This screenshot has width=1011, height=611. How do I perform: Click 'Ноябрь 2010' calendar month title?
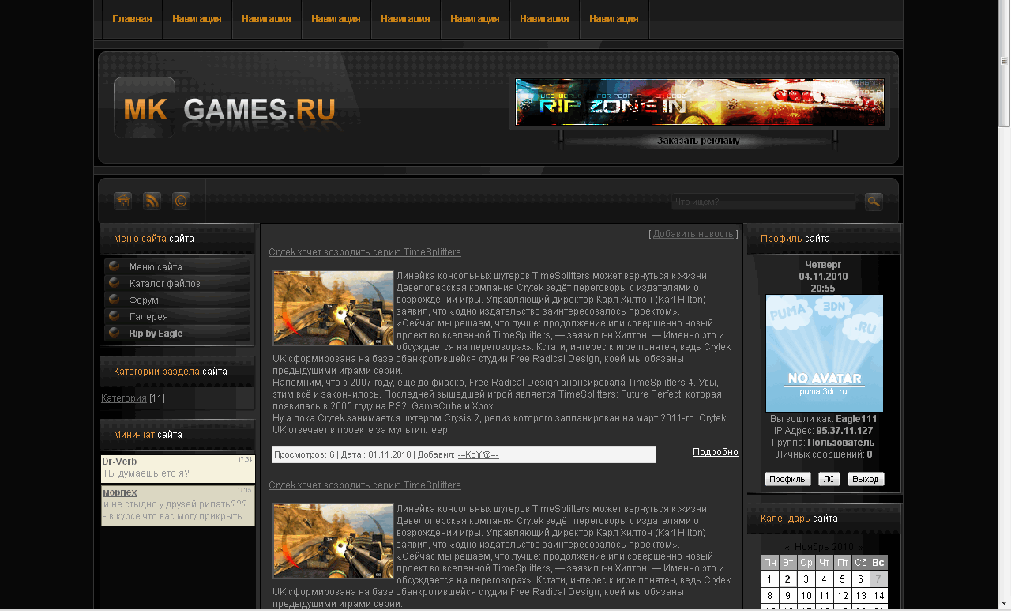(x=824, y=547)
